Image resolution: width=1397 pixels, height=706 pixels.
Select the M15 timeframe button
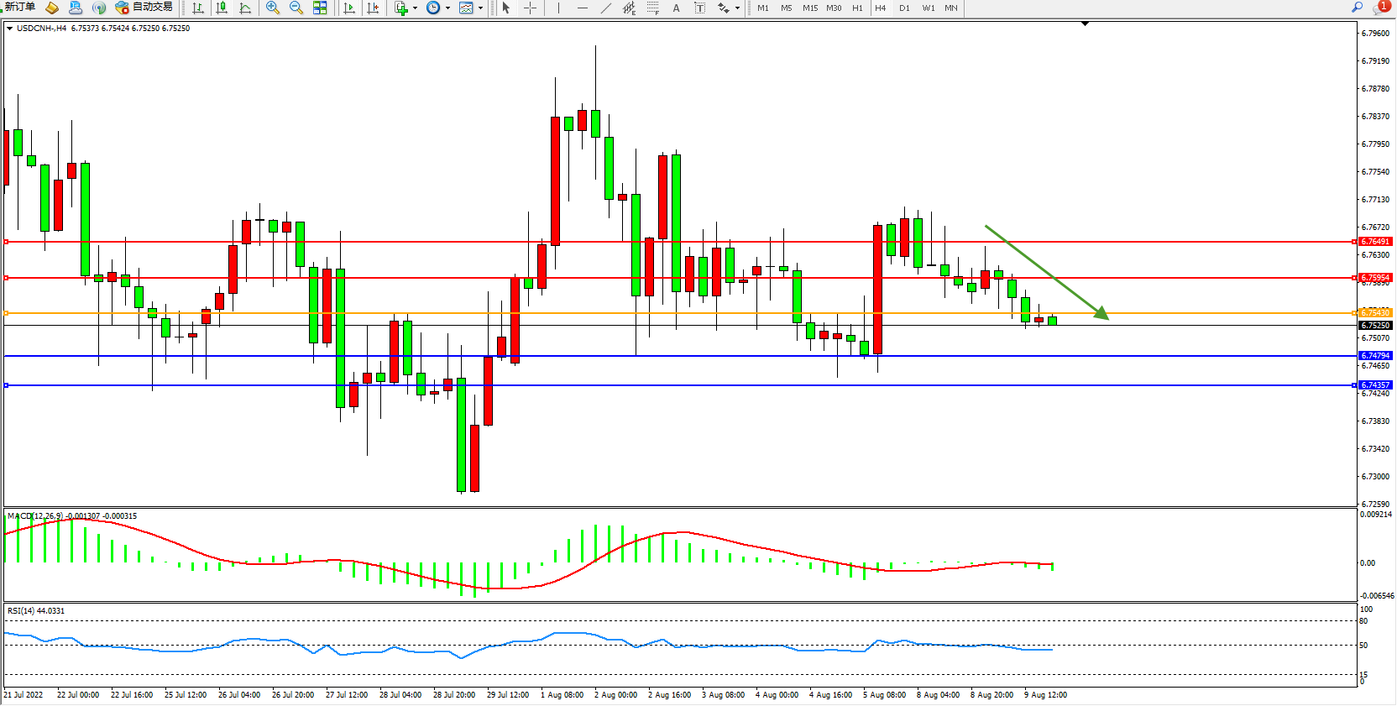click(809, 8)
